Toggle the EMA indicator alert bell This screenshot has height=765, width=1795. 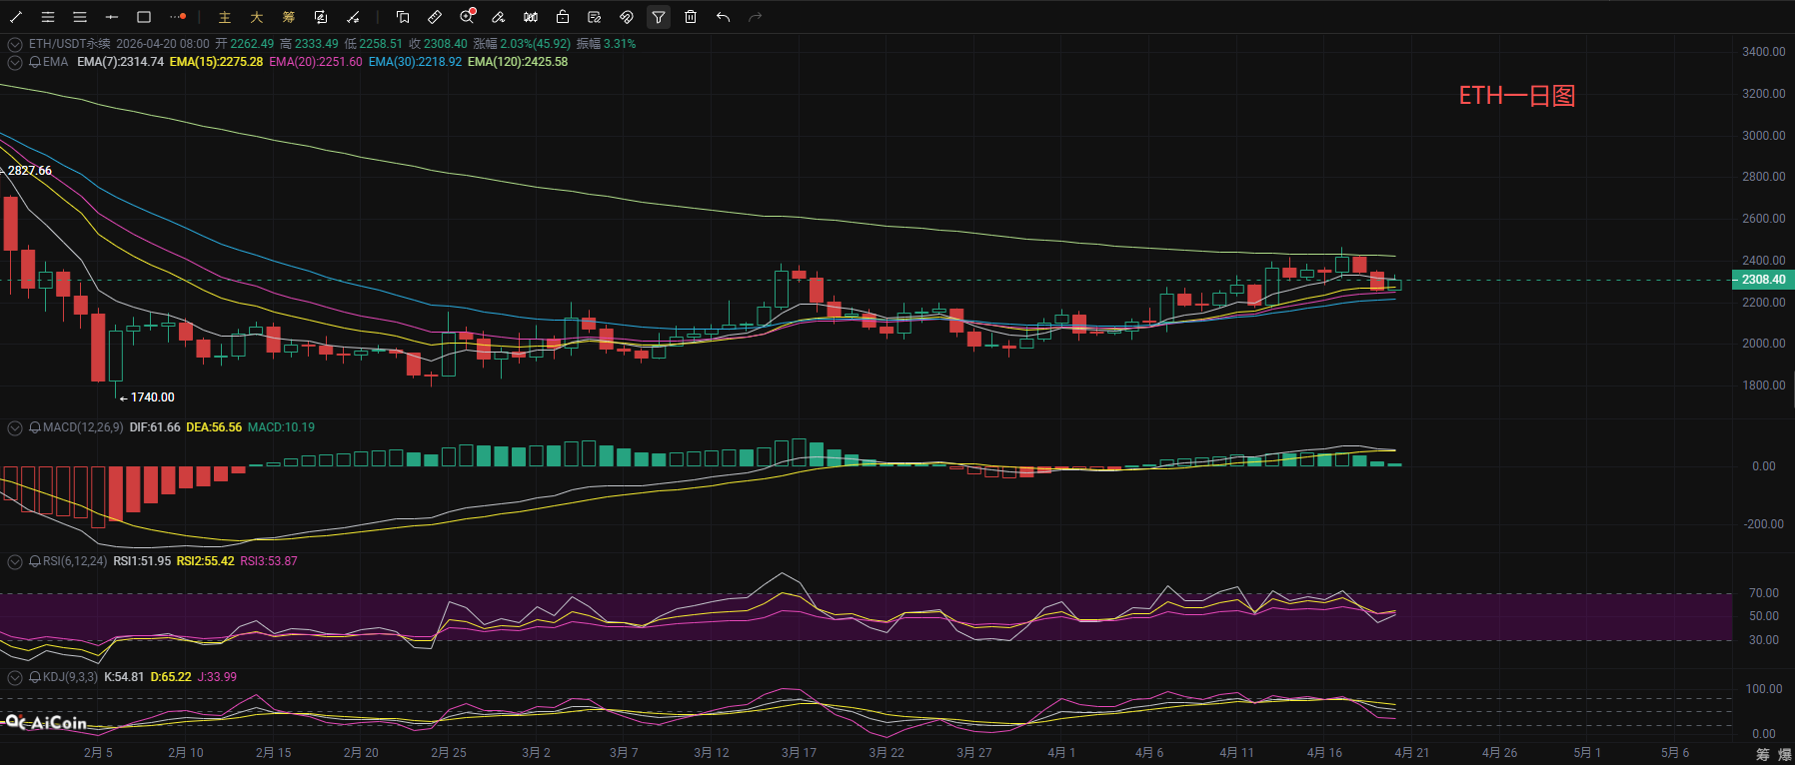tap(35, 62)
